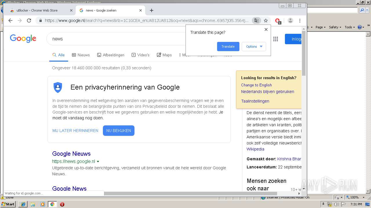371x208 pixels.
Task: Bookmark this page with the star icon
Action: (x=266, y=21)
